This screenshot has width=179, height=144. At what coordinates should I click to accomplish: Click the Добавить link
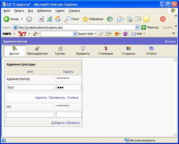coord(58,123)
